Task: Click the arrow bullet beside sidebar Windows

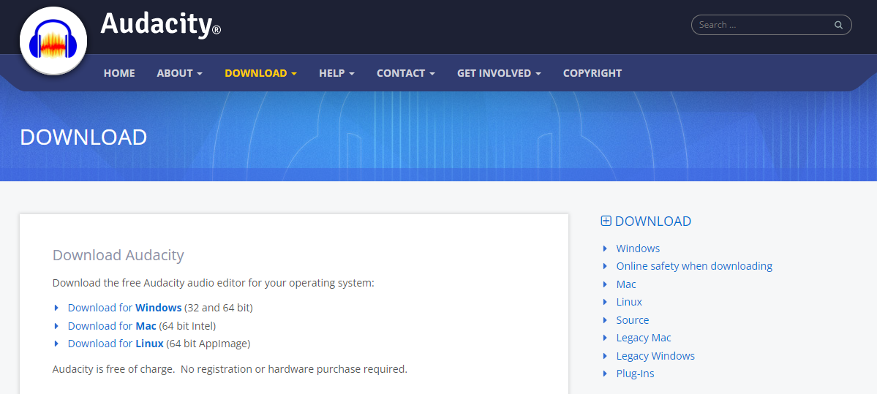Action: coord(605,248)
